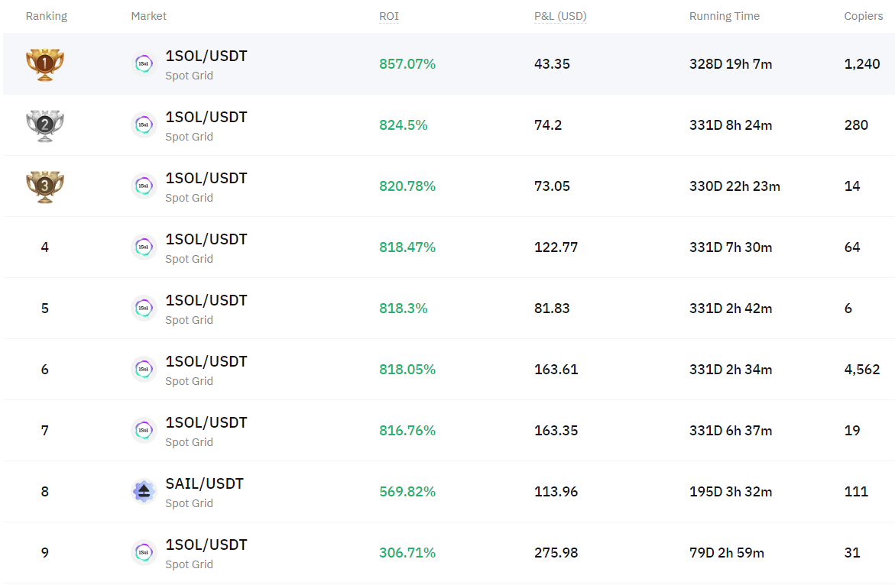Click the SAIL token icon

click(x=144, y=492)
